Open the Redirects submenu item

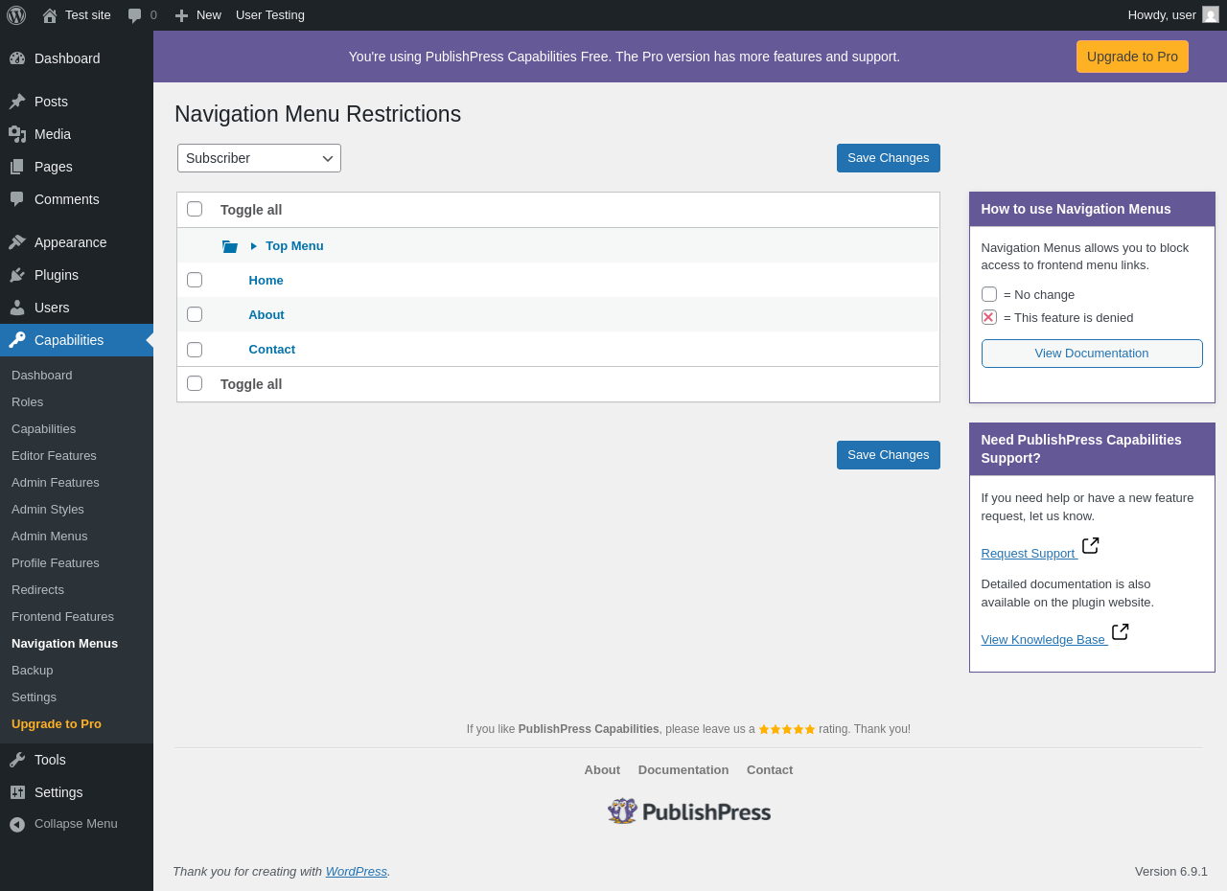click(x=37, y=590)
